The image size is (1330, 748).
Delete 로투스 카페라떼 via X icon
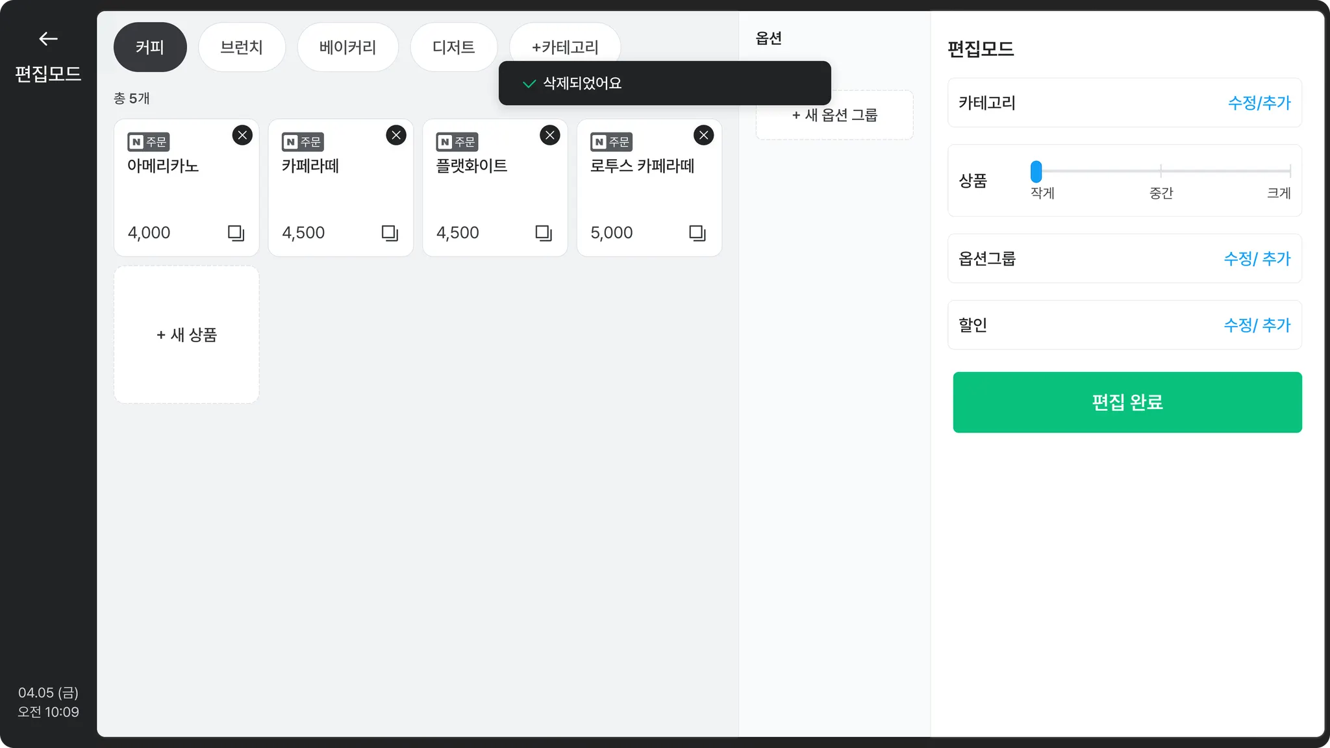pyautogui.click(x=703, y=135)
